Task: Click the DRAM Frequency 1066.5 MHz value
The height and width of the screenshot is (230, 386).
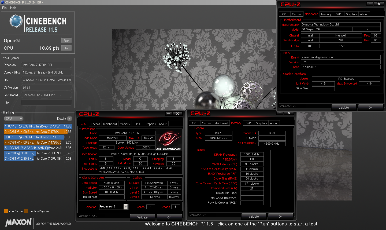Action: pyautogui.click(x=252, y=154)
